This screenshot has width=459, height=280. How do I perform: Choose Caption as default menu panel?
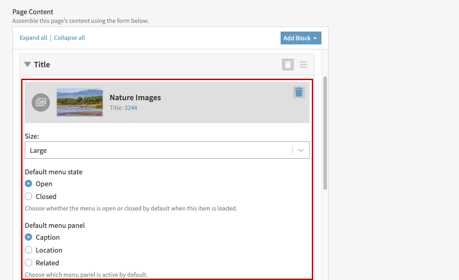coord(28,237)
